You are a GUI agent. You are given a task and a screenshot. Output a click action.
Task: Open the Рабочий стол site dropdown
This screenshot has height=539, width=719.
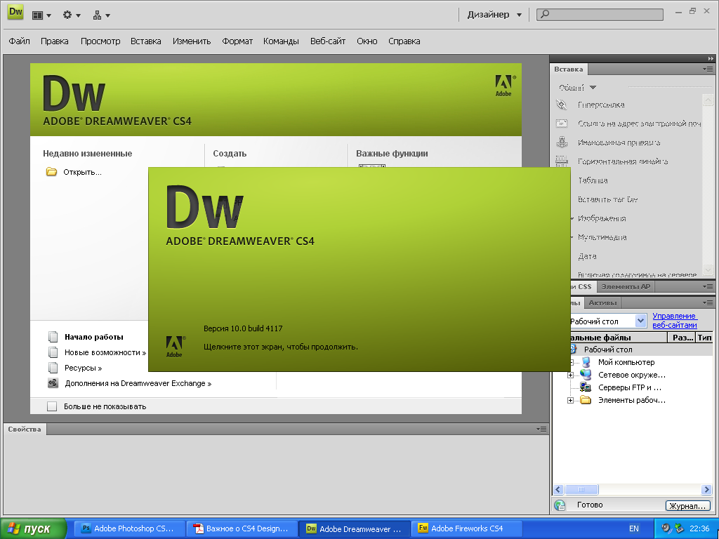640,321
